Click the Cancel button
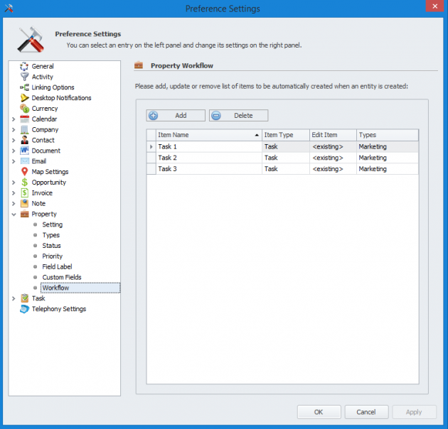The width and height of the screenshot is (448, 429). click(x=366, y=412)
